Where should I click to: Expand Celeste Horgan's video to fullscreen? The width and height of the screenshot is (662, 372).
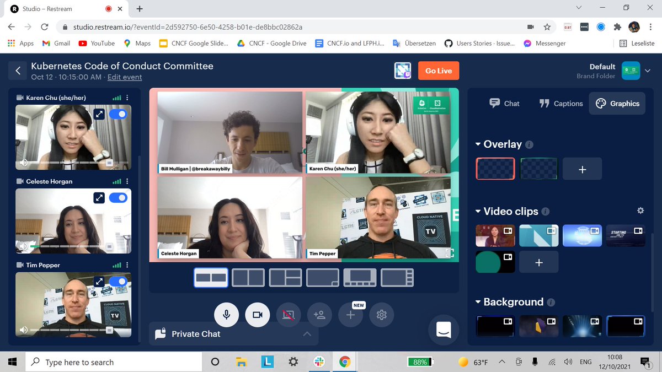pyautogui.click(x=99, y=197)
